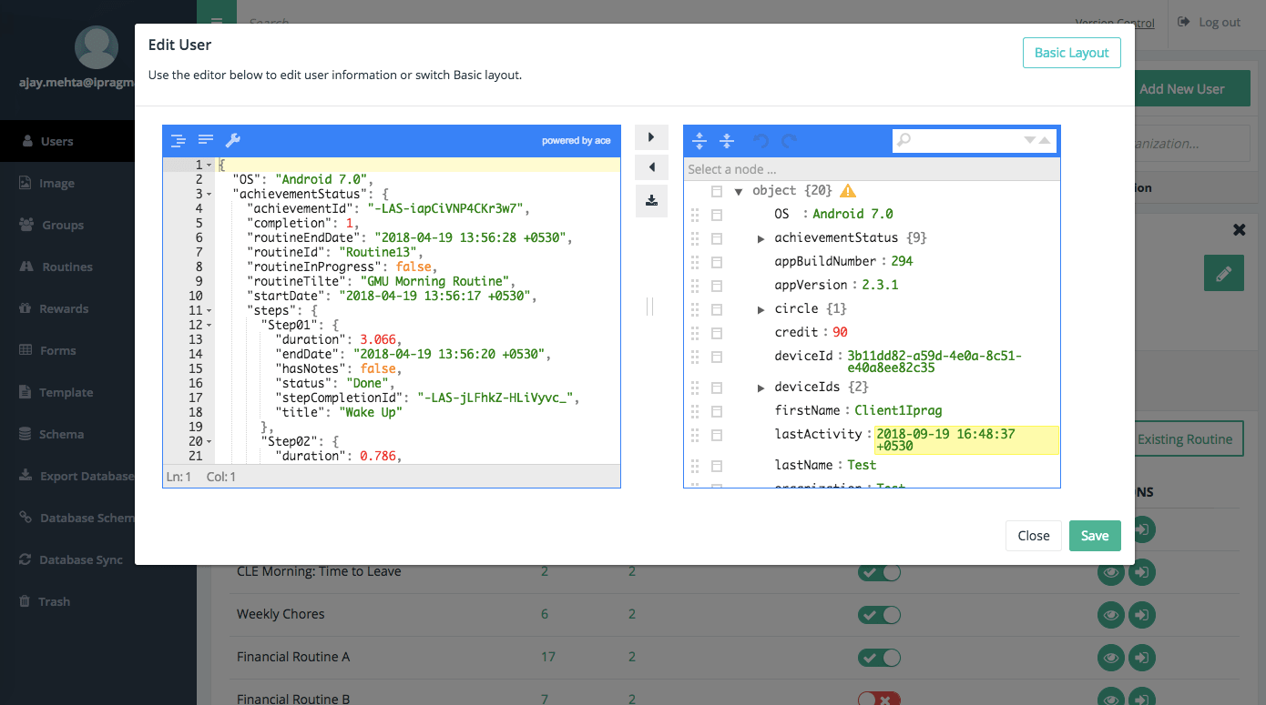1266x705 pixels.
Task: Expand all fields in the tree editor
Action: [699, 141]
